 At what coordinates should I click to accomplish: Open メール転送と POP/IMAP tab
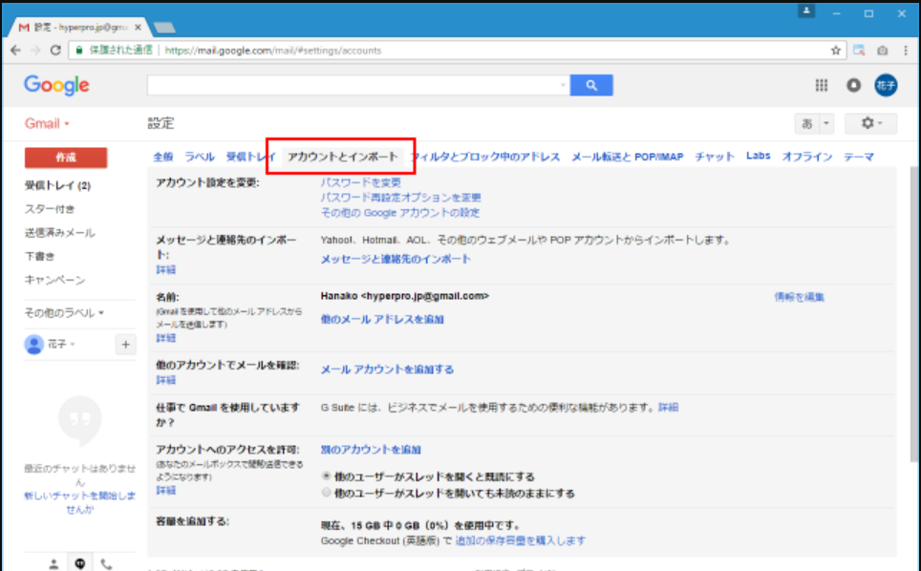click(628, 157)
